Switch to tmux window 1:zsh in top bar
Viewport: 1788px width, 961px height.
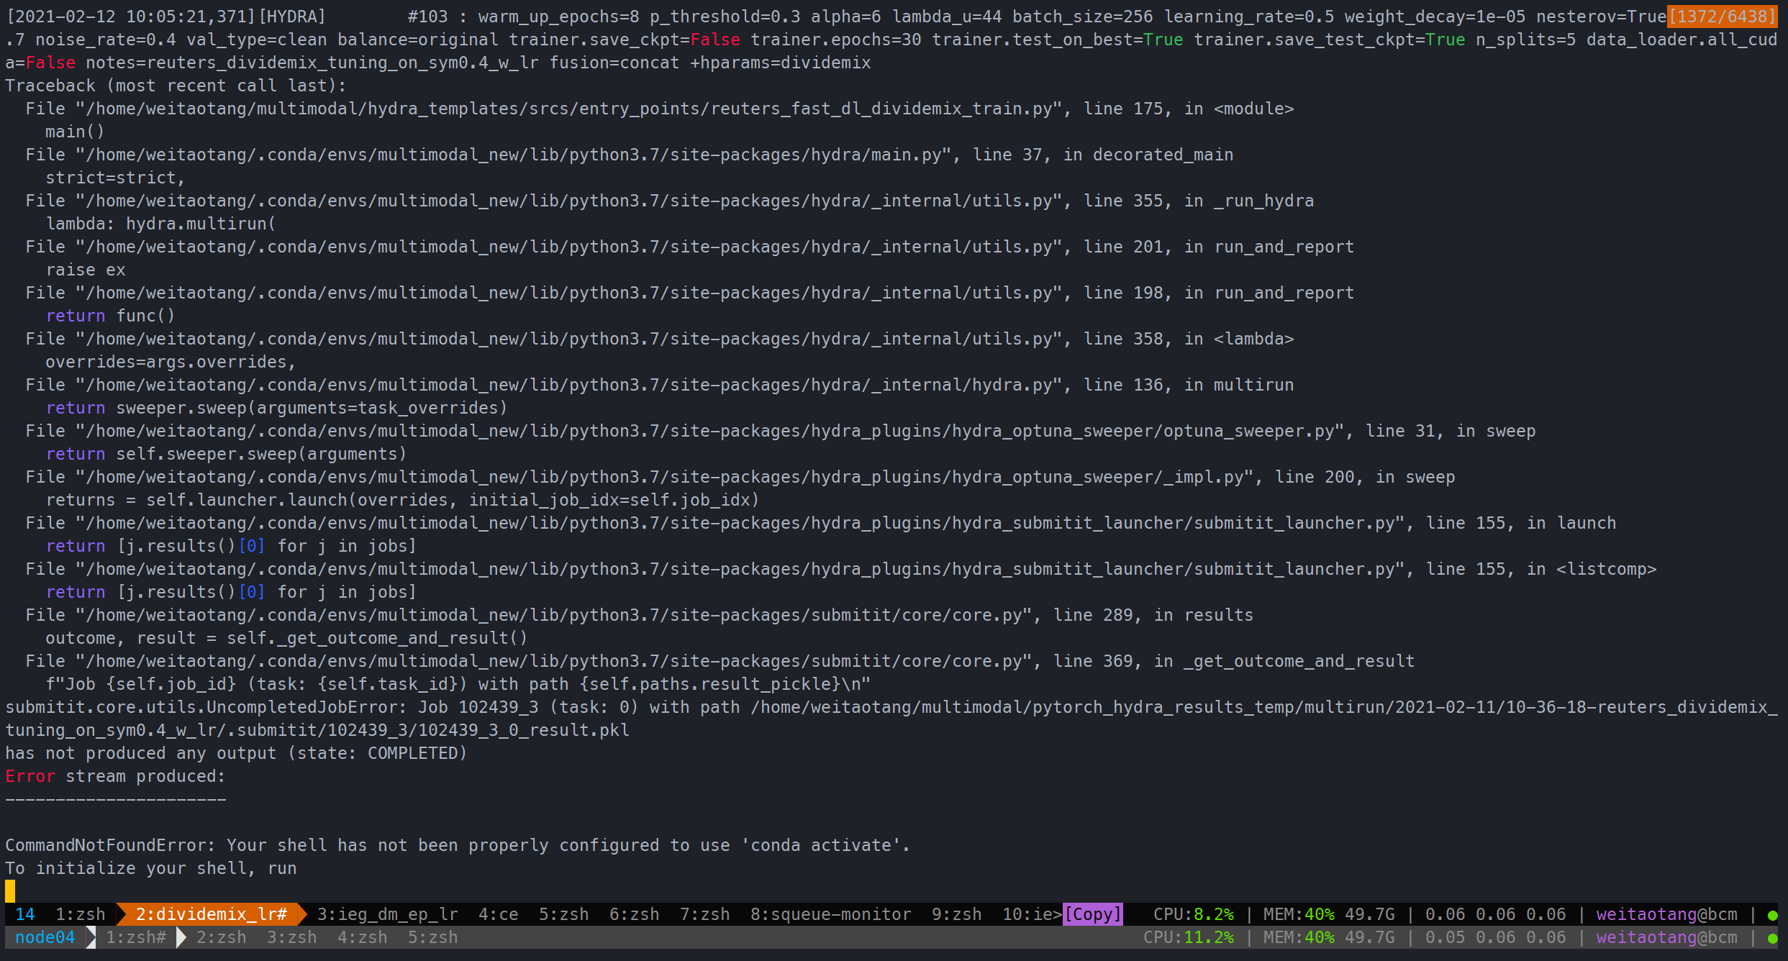tap(81, 914)
